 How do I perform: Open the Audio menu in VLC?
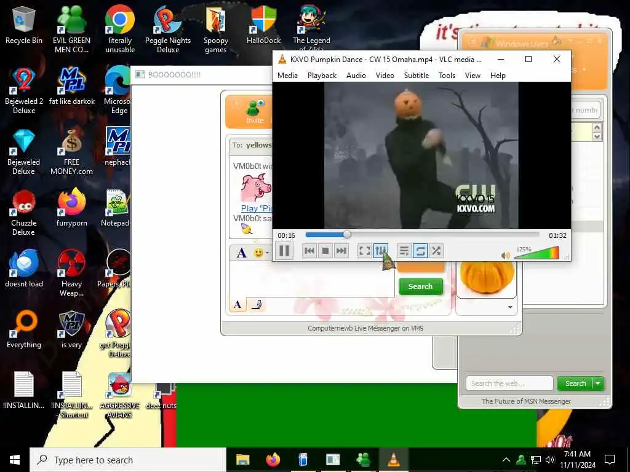[356, 76]
